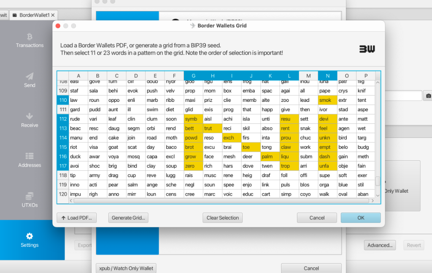Select the cell 'swim' in row 111
432x273 pixels.
155,109
